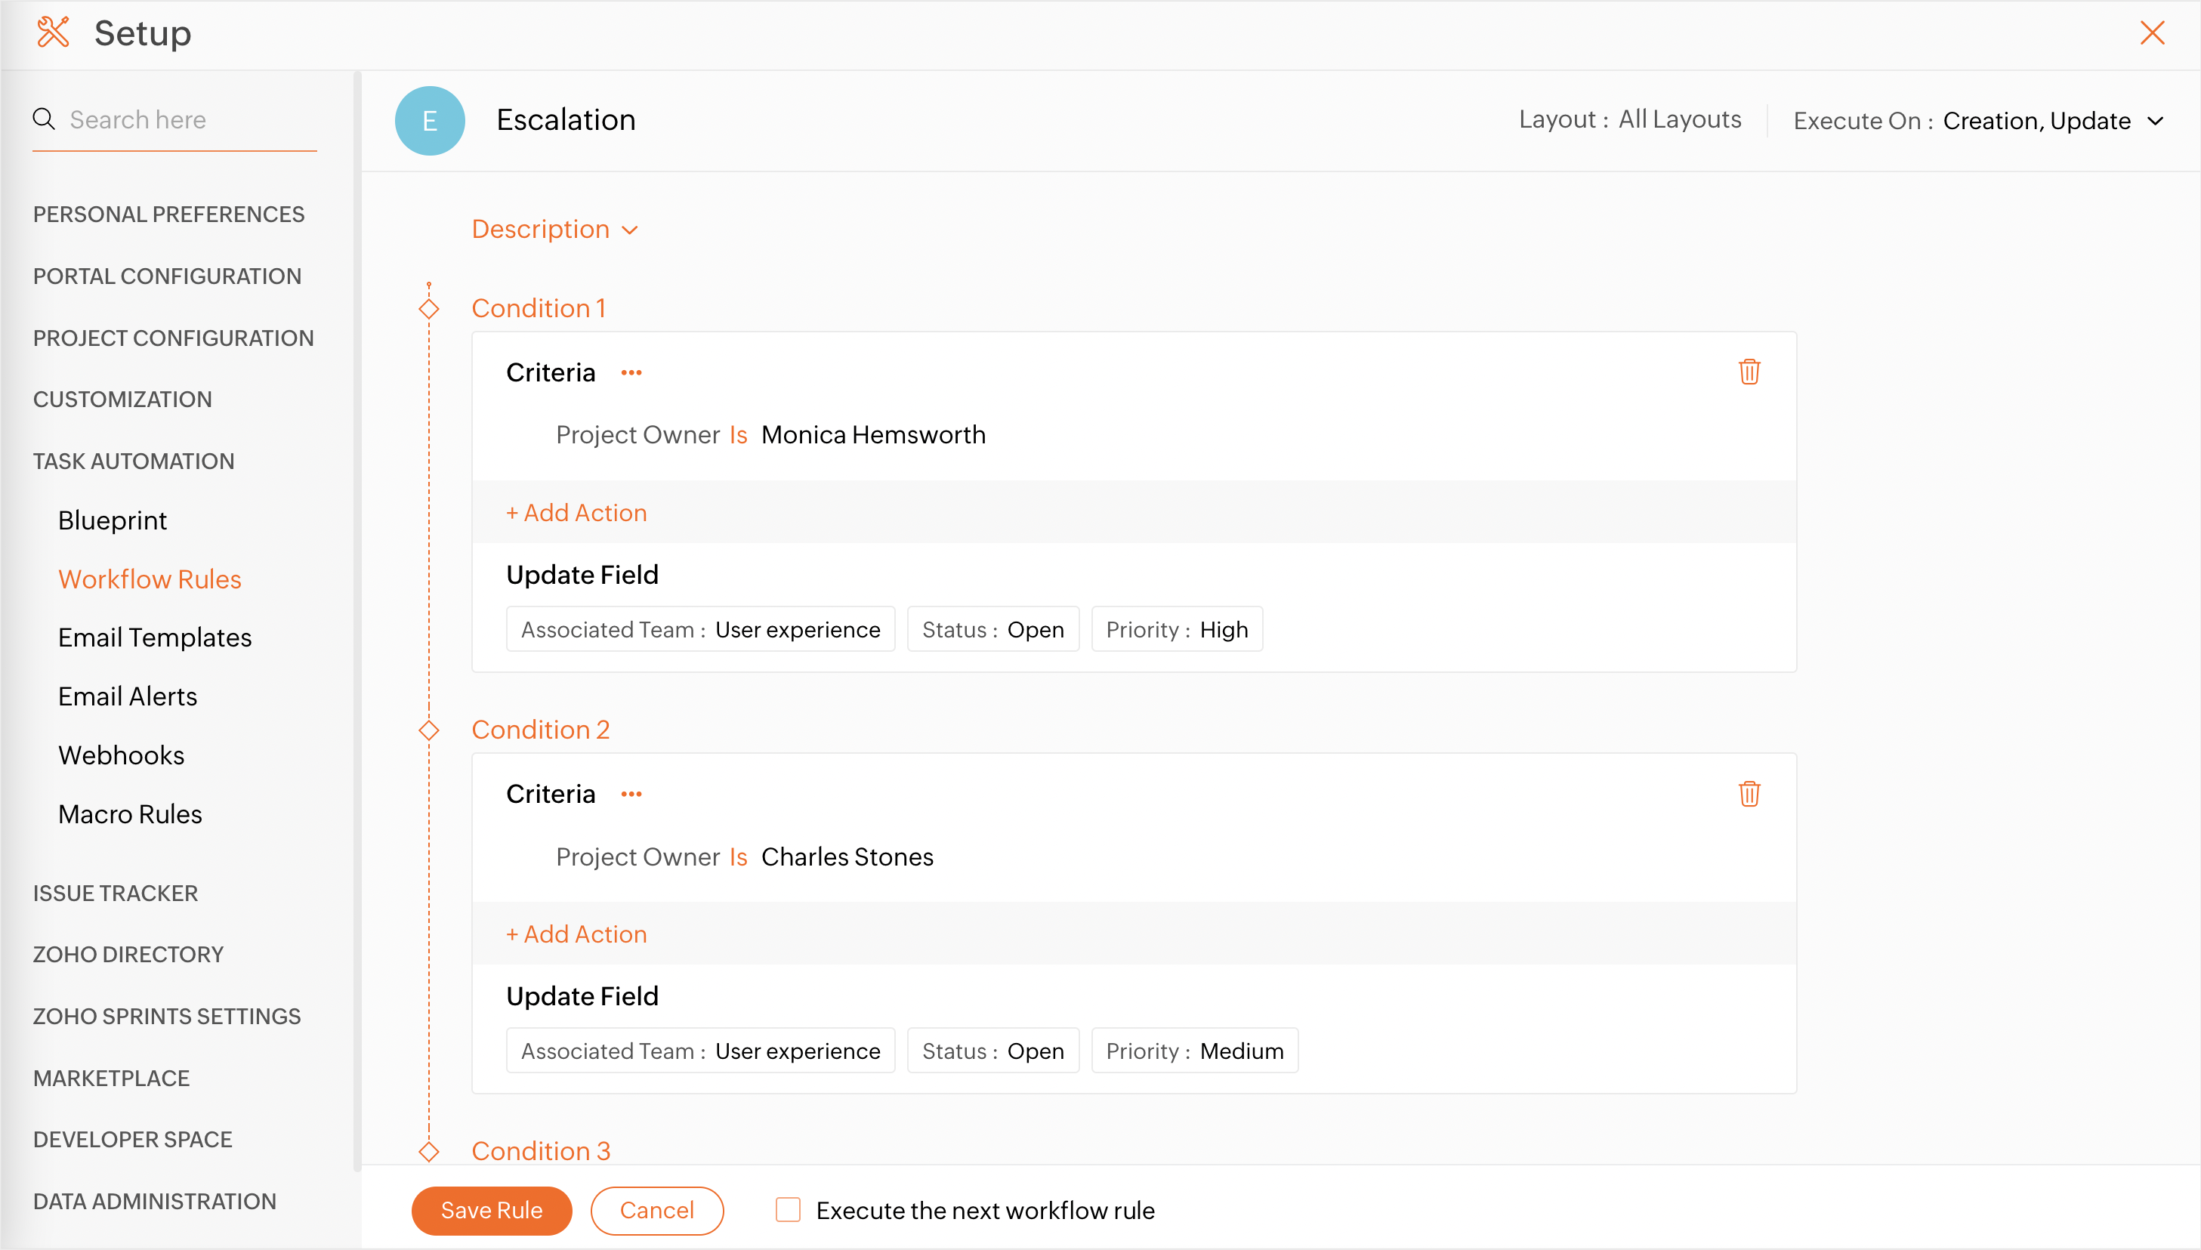
Task: Click the search magnifier icon
Action: [44, 119]
